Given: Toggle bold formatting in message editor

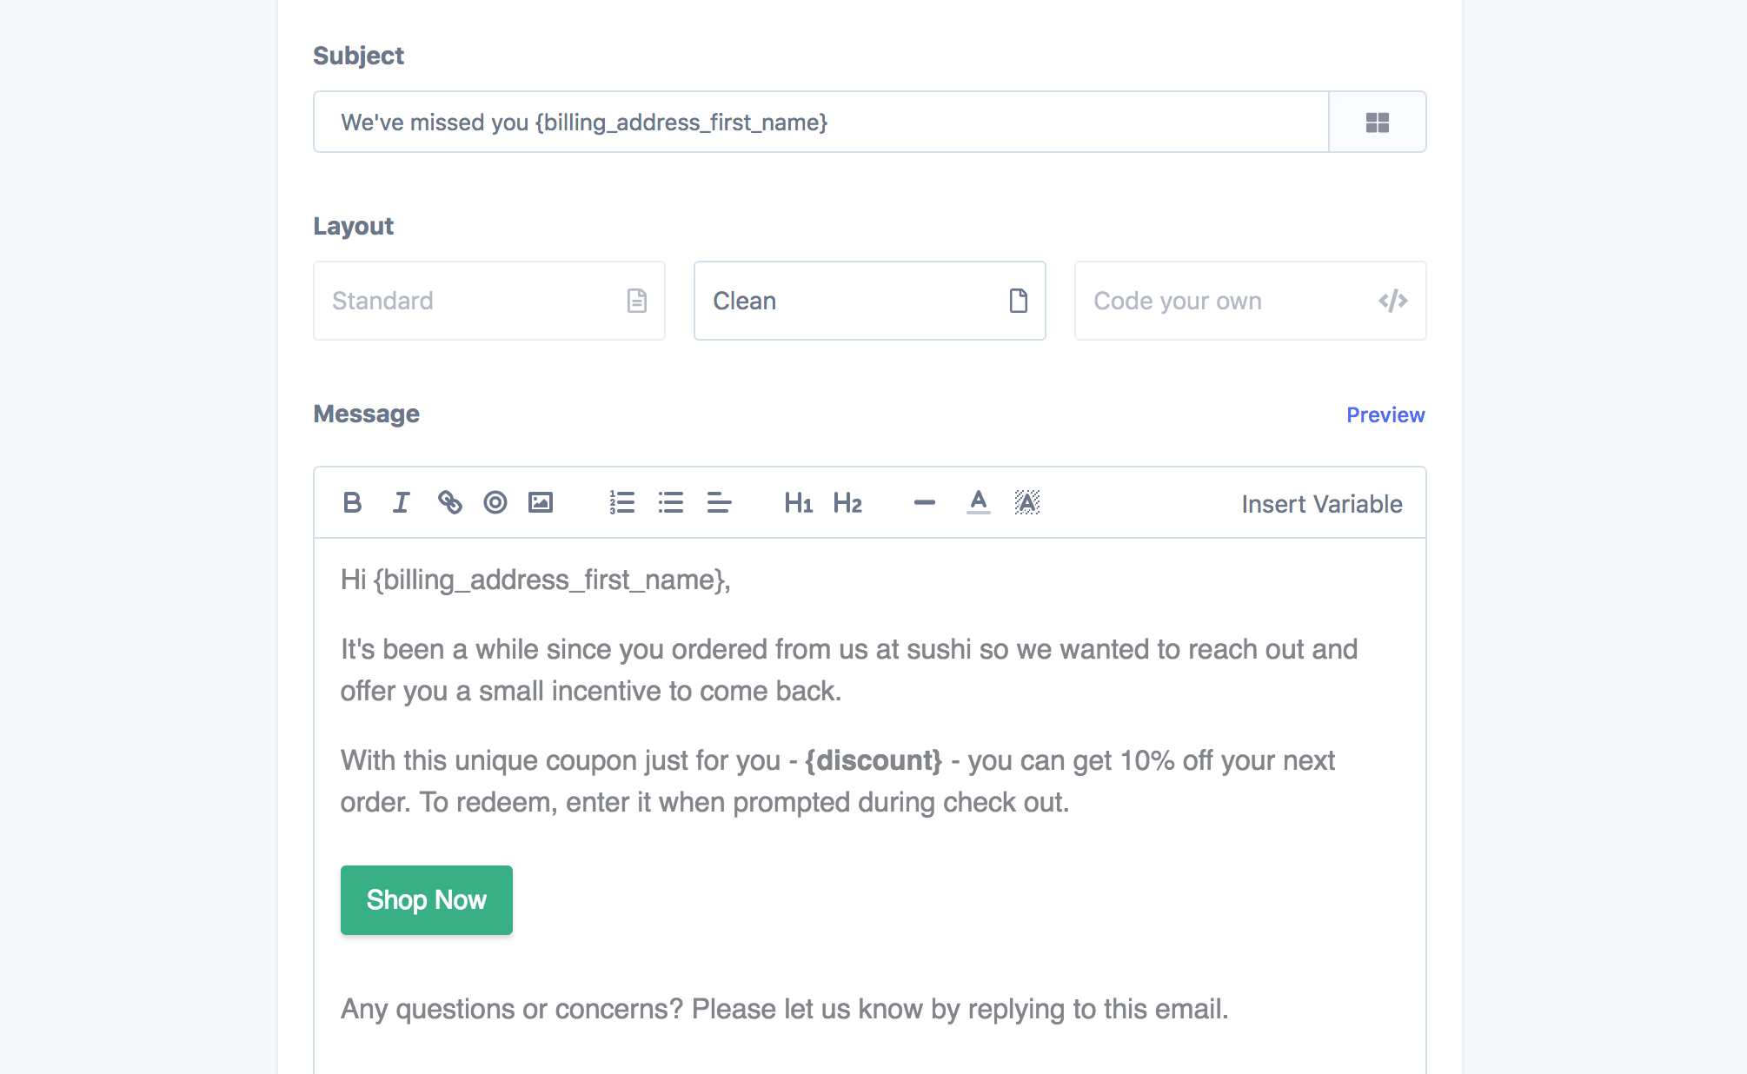Looking at the screenshot, I should point(352,502).
